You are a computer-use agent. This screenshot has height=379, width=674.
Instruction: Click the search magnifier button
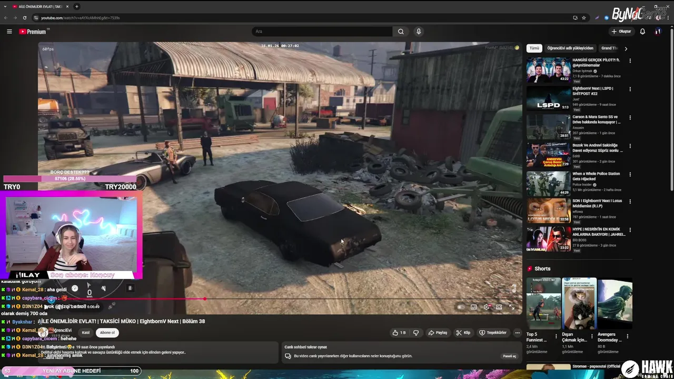(x=401, y=32)
